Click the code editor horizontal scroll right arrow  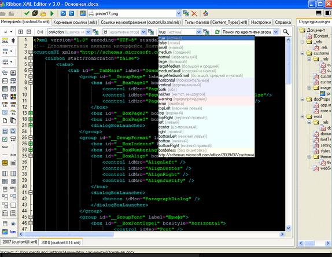point(282,234)
